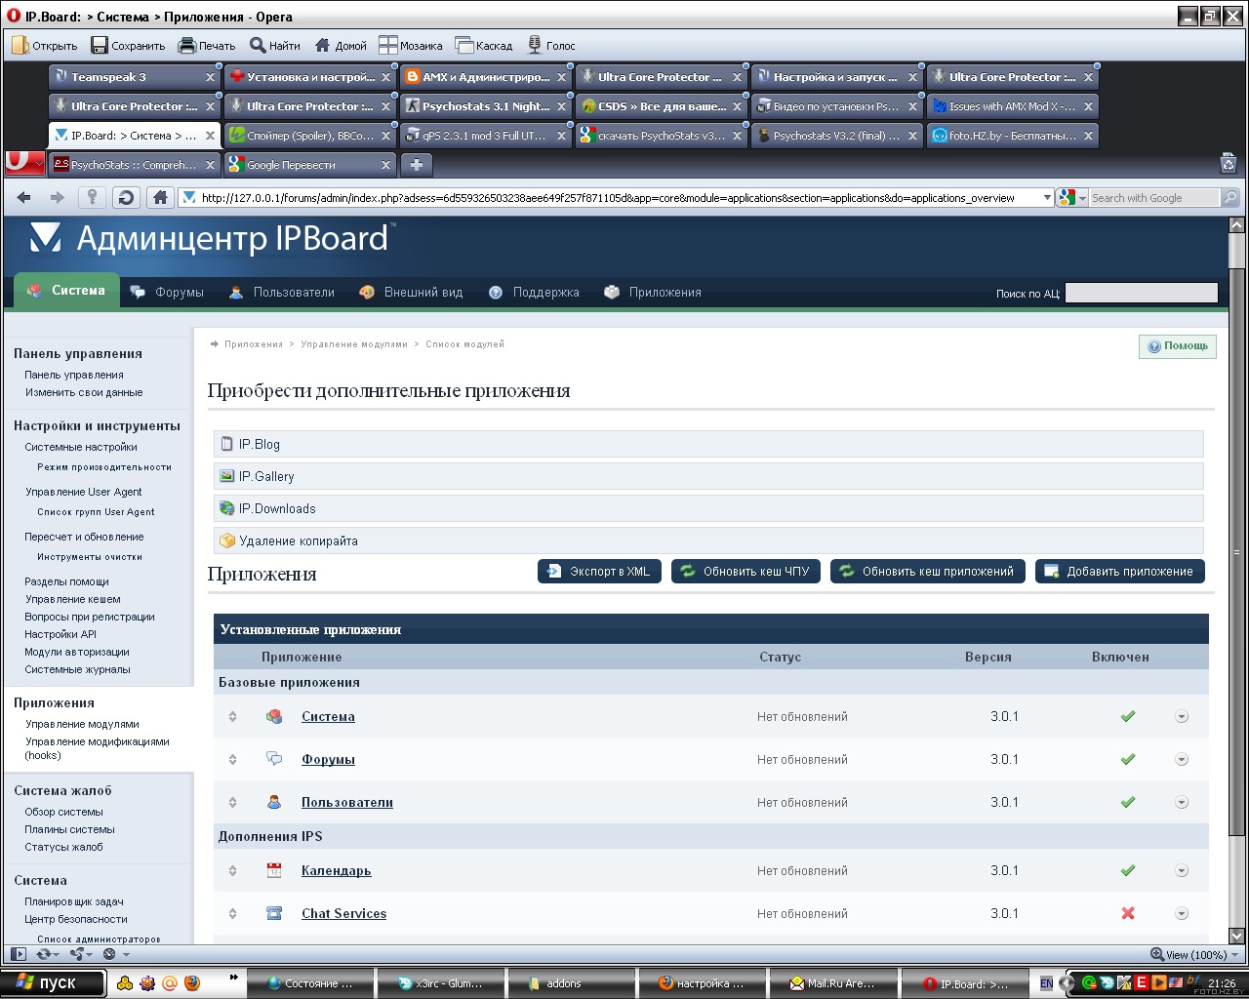Click the IP.Downloads application icon

pos(227,508)
